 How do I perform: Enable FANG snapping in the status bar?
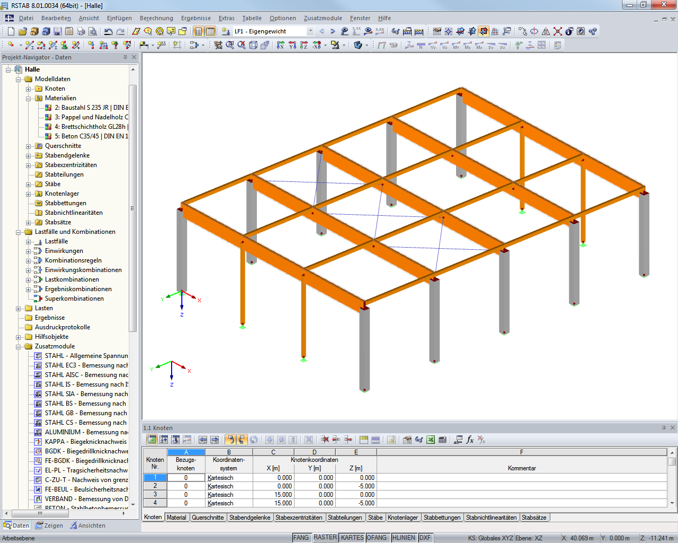(301, 537)
